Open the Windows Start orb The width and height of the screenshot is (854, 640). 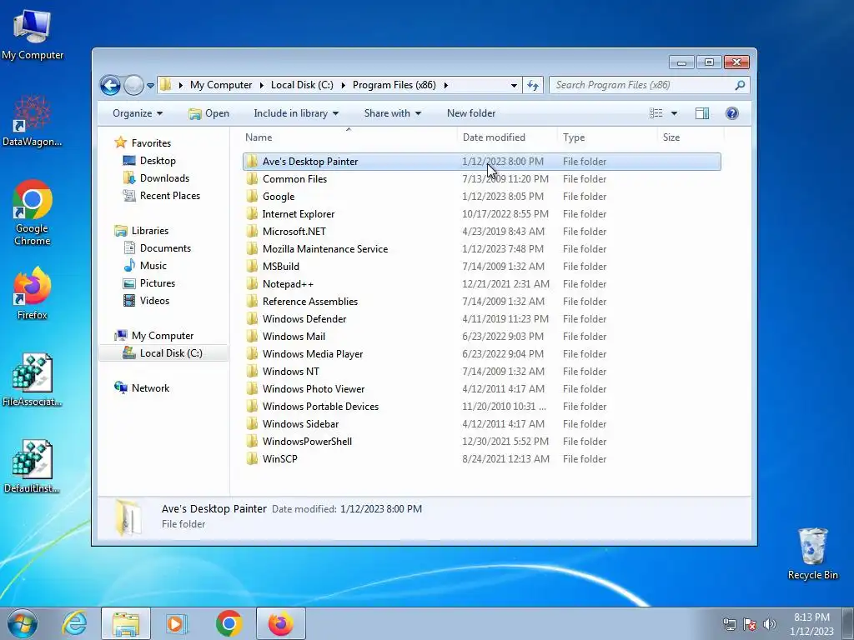23,623
